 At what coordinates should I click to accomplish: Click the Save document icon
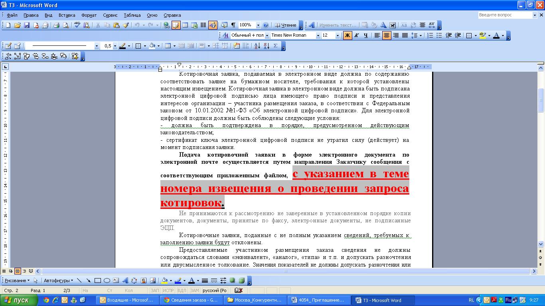[x=27, y=25]
